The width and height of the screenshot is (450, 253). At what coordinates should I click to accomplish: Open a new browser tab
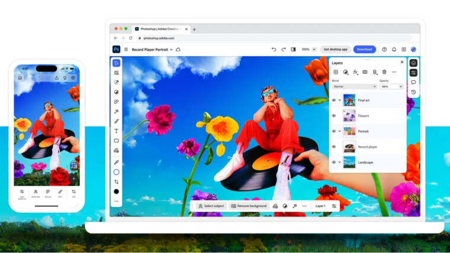tap(194, 29)
